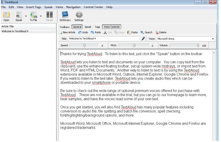Click the Redo toolbar button

pyautogui.click(x=96, y=32)
